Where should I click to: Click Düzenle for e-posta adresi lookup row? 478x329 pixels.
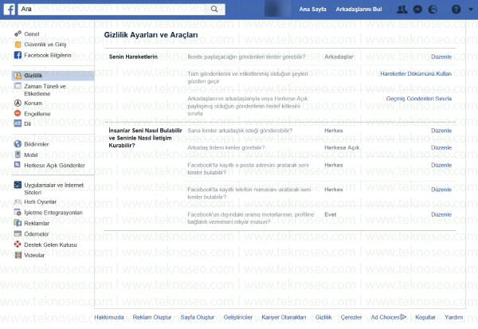pos(441,165)
